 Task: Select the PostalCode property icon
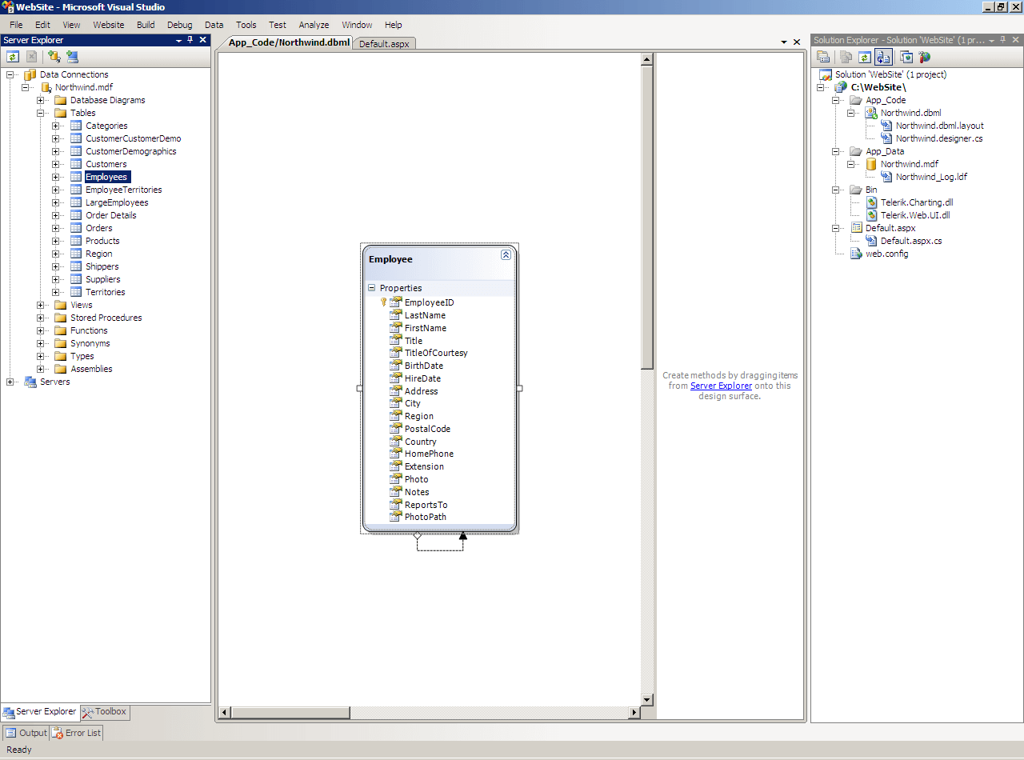[395, 429]
